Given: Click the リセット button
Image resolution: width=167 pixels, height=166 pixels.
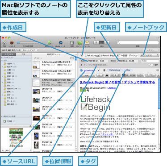Looking at the screenshot, I should (x=150, y=50).
